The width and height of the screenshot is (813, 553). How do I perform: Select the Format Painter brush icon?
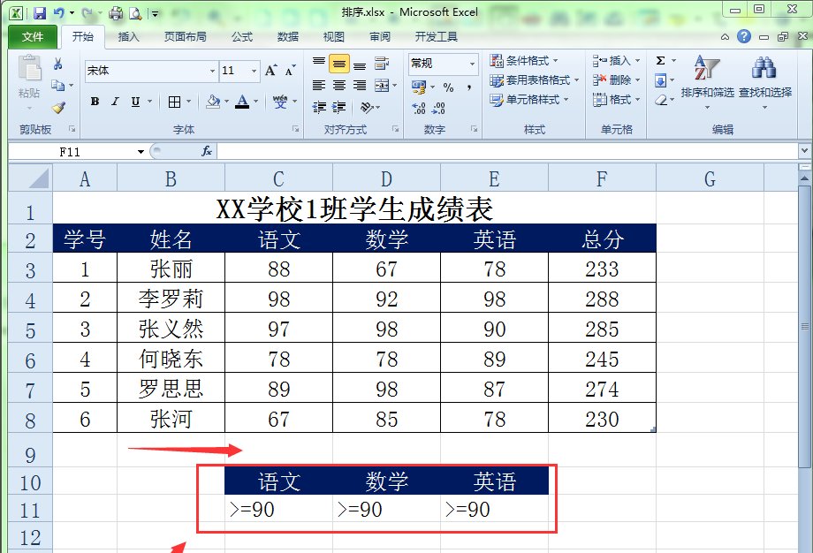point(58,107)
